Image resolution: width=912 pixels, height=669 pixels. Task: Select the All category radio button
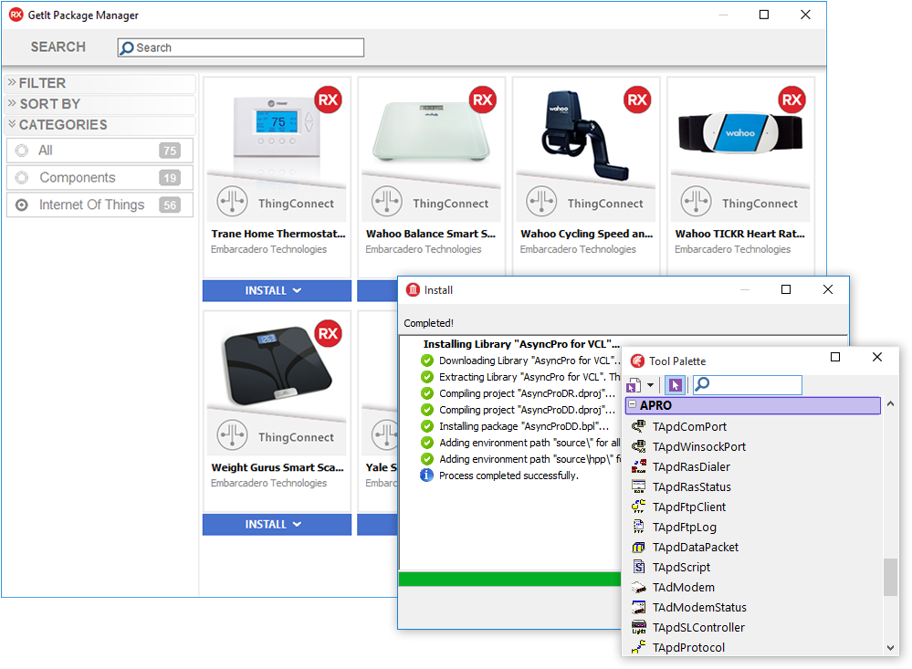[22, 151]
